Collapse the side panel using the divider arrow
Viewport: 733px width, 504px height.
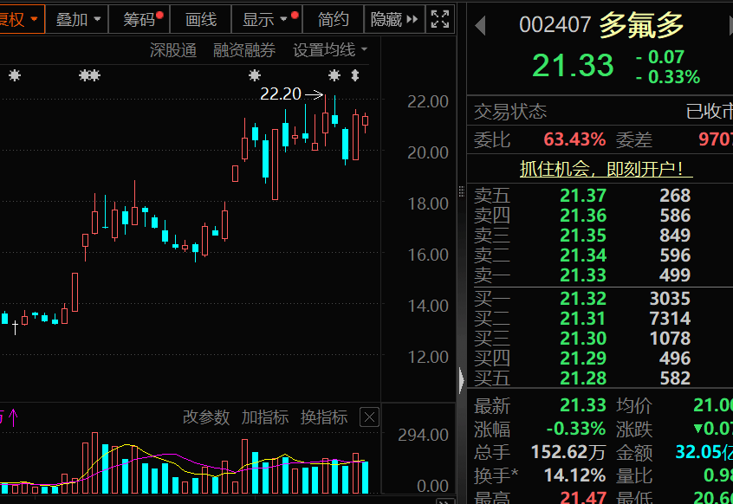tap(461, 378)
